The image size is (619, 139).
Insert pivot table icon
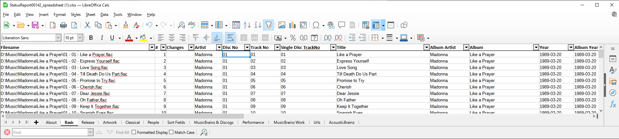coord(303,25)
